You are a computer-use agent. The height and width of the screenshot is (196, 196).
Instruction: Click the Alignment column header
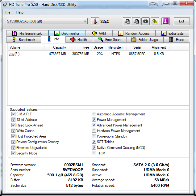click(159, 47)
